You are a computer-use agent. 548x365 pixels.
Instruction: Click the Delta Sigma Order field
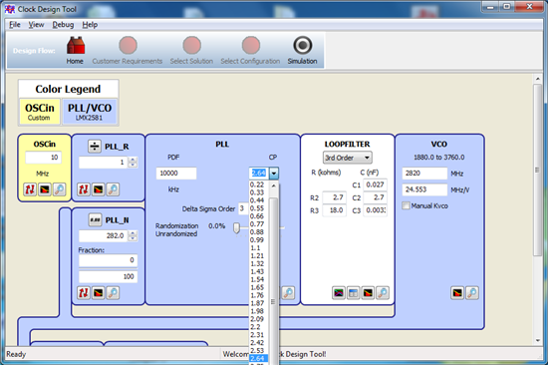(243, 208)
